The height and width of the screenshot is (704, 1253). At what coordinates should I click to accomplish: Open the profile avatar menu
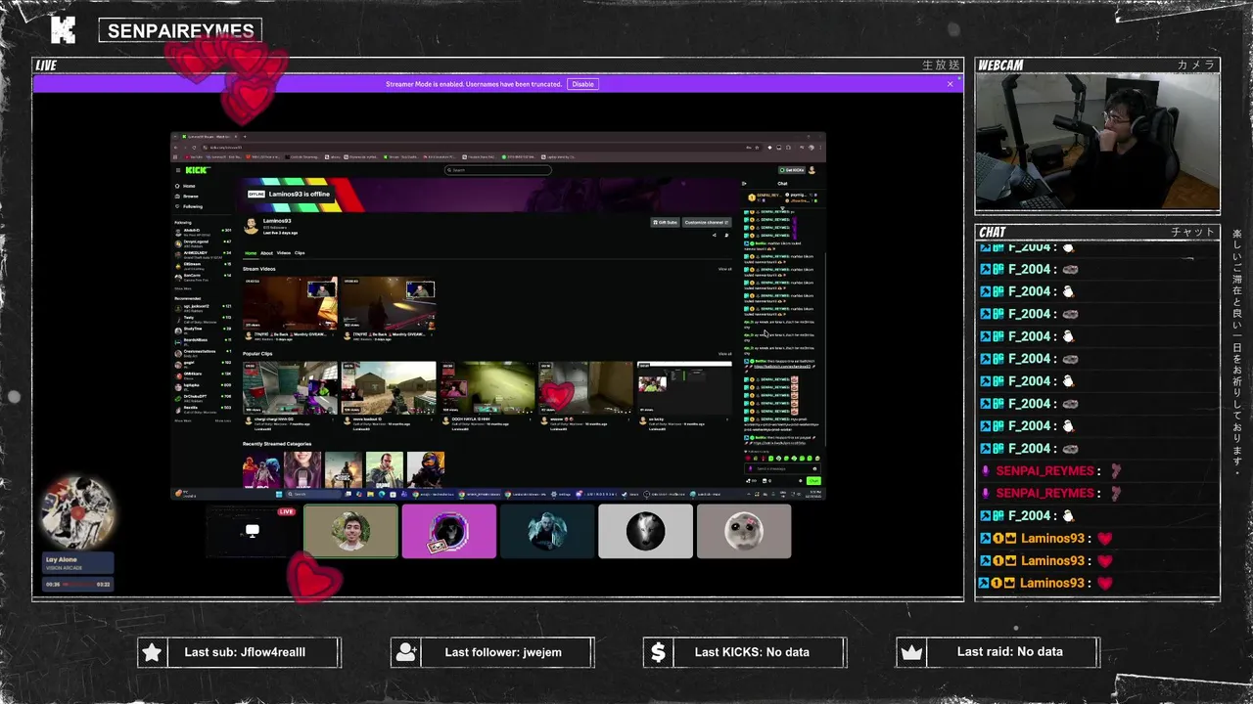(812, 170)
